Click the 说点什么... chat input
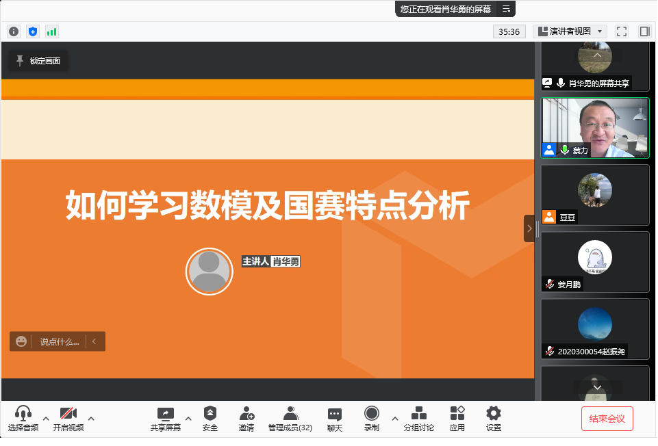Viewport: 658px width, 446px height. pos(59,341)
